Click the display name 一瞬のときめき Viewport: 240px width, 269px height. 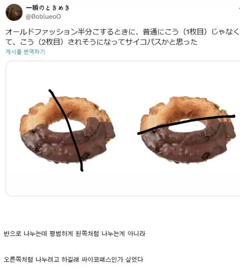tap(48, 8)
